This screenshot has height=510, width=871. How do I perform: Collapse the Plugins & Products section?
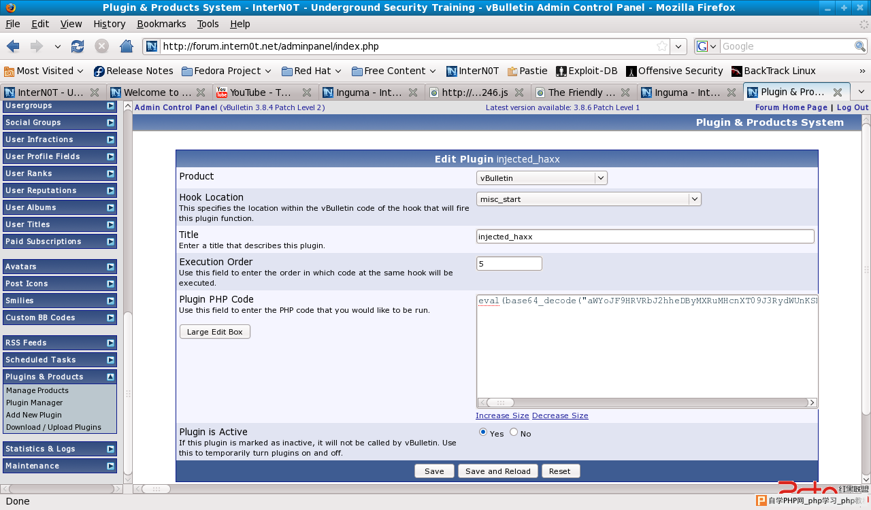110,377
